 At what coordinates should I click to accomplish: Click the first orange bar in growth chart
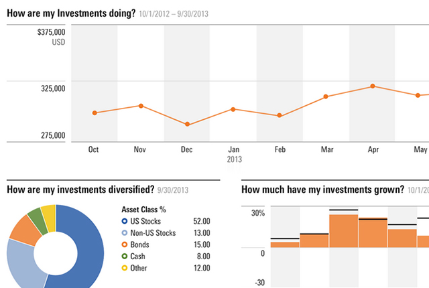[x=285, y=244]
